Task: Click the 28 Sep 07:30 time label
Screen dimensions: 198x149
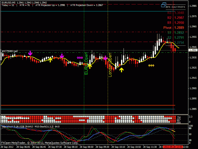Action: (x=55, y=147)
